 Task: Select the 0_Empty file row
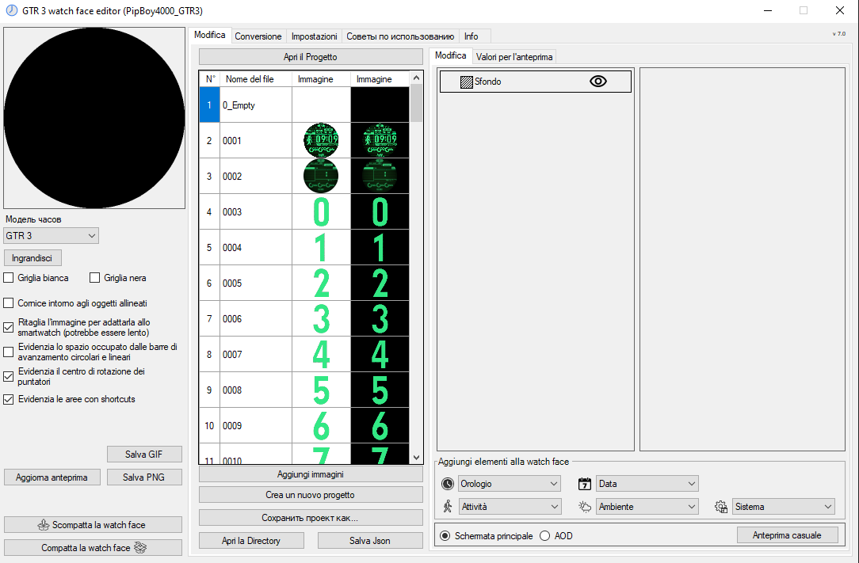tap(304, 105)
